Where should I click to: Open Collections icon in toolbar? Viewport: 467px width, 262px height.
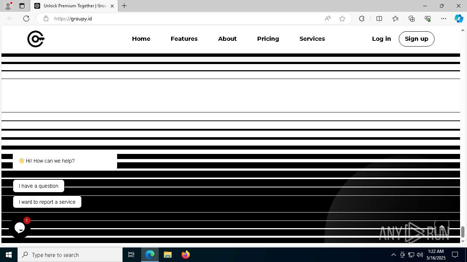[412, 19]
